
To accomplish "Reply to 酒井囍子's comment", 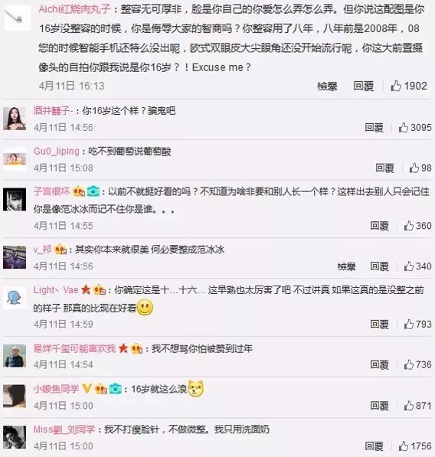I will 374,128.
